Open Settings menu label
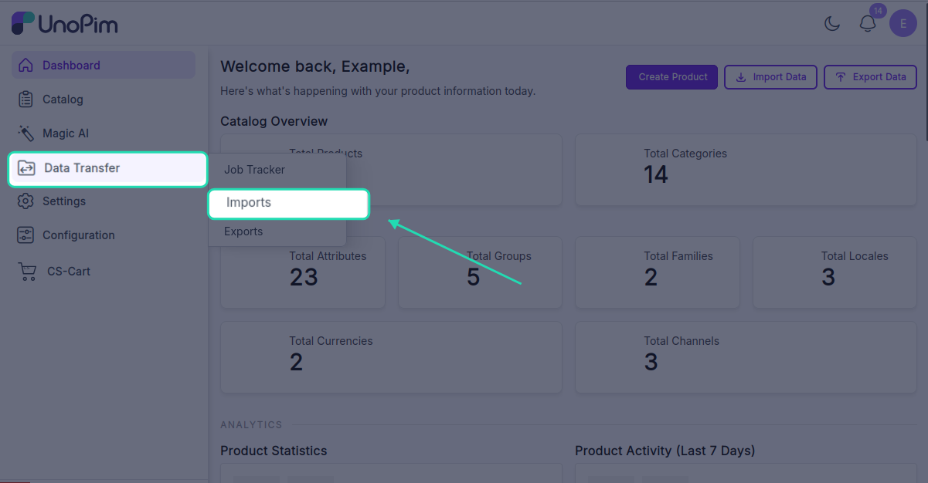928x483 pixels. click(x=64, y=201)
